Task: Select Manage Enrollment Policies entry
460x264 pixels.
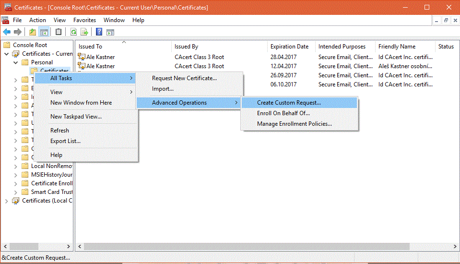Action: pos(294,124)
